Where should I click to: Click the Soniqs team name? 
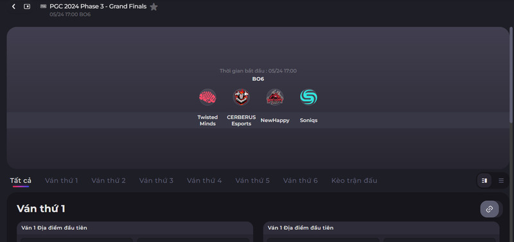pos(308,121)
